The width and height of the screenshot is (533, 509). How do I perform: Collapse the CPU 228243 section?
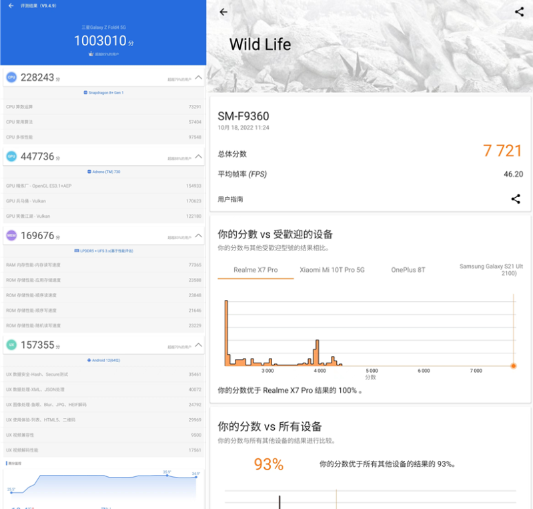[x=199, y=77]
